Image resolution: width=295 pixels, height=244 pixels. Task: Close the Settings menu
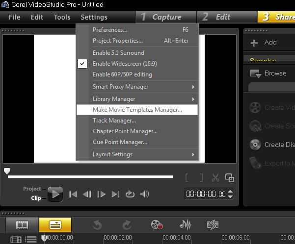click(x=94, y=17)
